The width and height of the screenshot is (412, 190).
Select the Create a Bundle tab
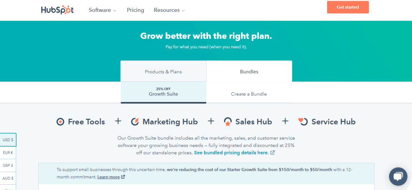click(x=249, y=94)
